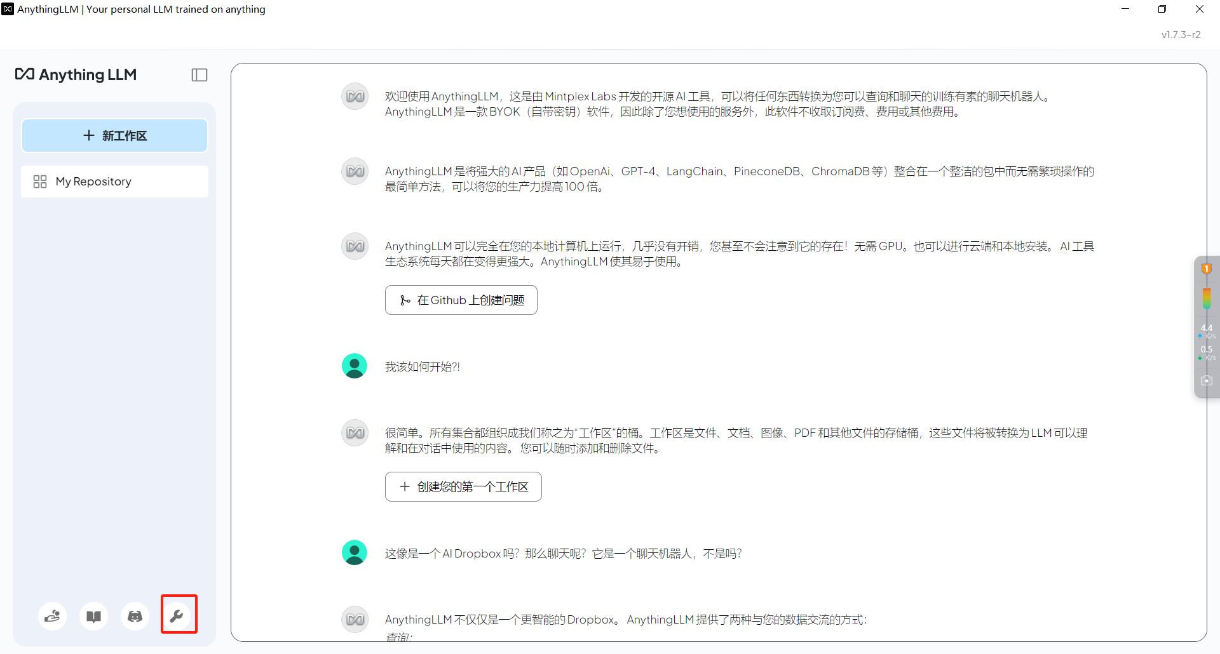Click the Anything LLM logo
Screen dimensions: 1220x654
(x=76, y=75)
